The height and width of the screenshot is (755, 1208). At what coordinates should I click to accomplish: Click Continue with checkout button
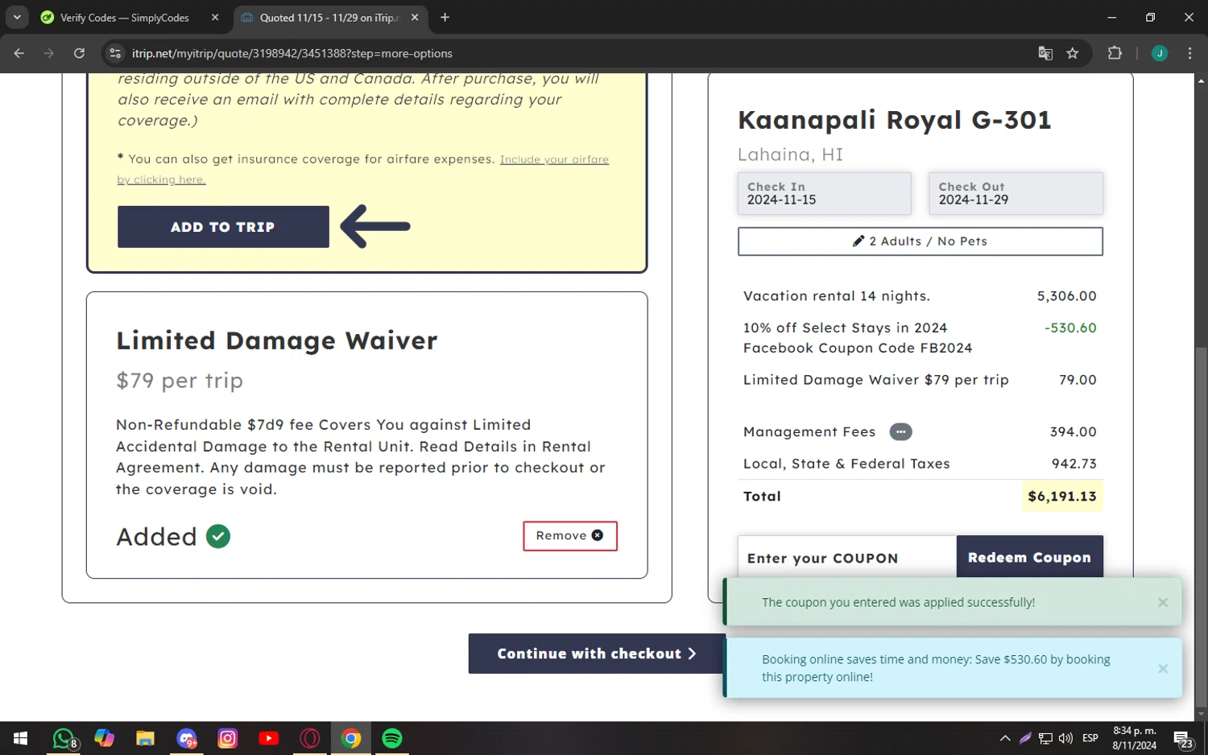[x=597, y=654]
